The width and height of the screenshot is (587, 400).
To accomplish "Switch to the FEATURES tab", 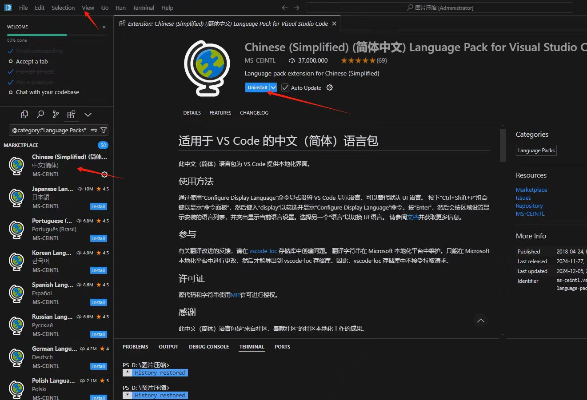I will point(220,113).
